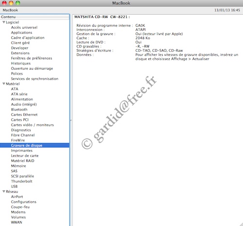Select Modems in network list
The width and height of the screenshot is (243, 226).
[18, 212]
